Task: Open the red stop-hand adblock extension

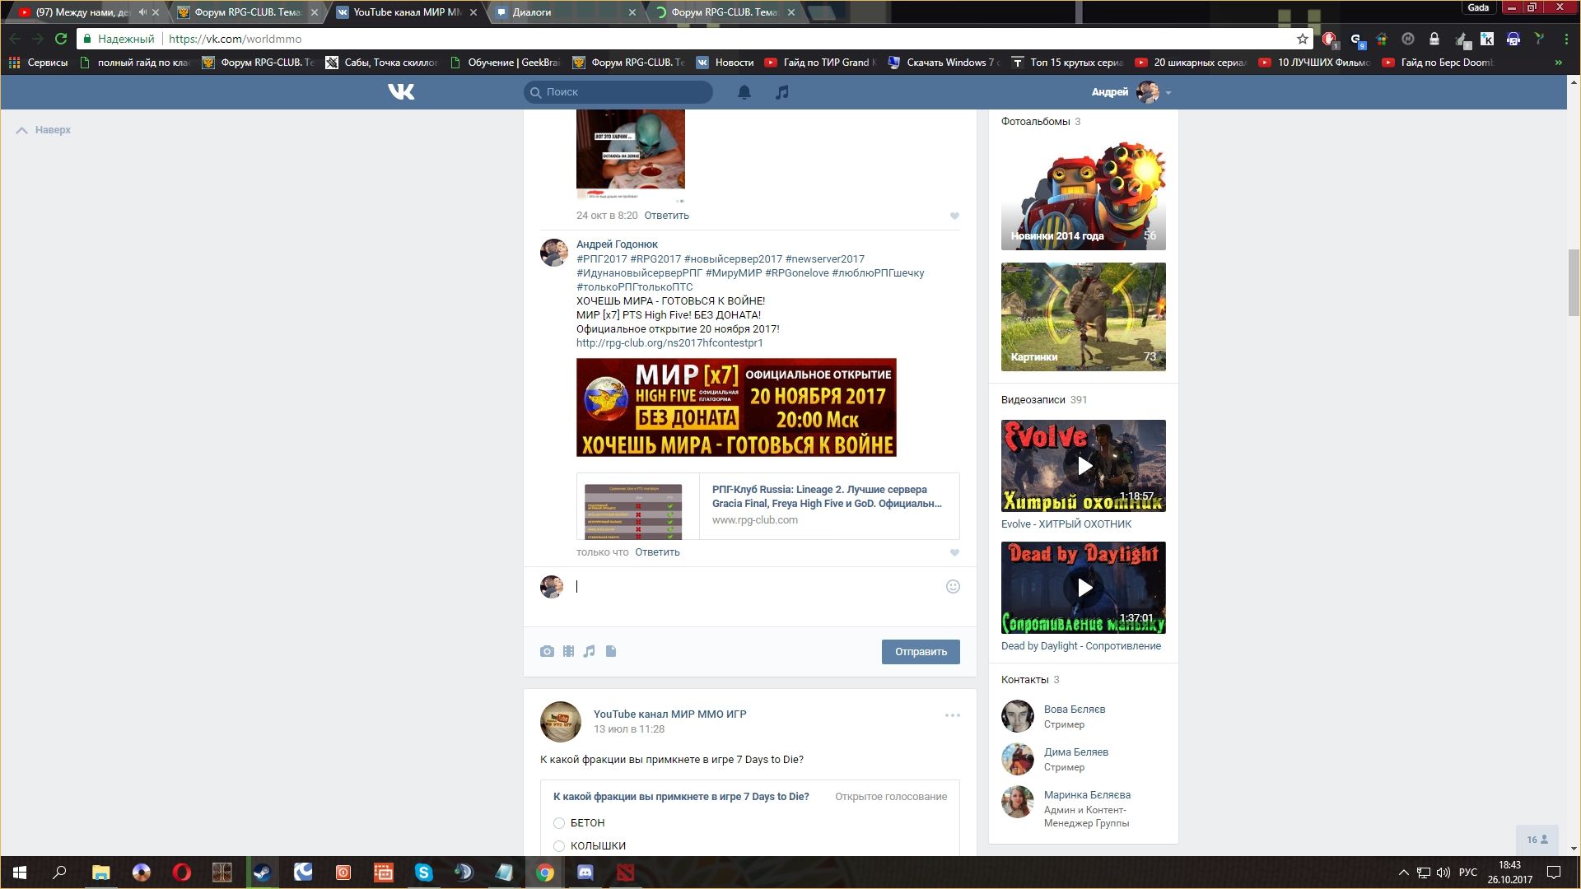Action: pos(1329,39)
